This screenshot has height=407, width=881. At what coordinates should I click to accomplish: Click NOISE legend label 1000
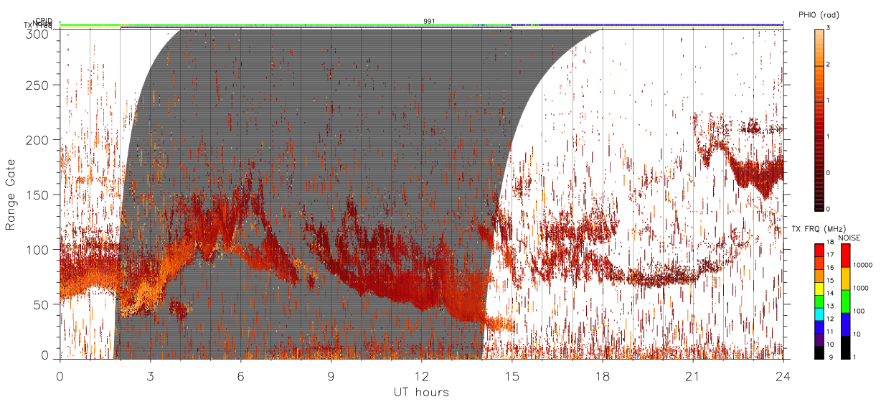860,288
